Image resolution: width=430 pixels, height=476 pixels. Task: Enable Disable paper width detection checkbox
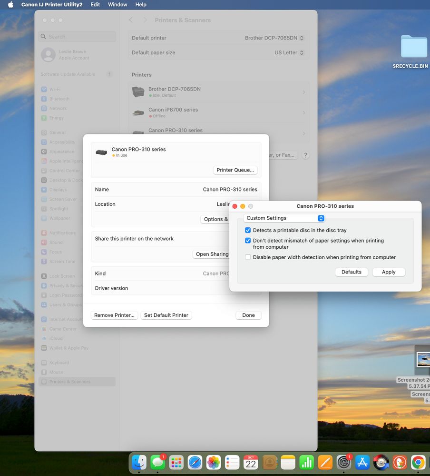point(248,257)
